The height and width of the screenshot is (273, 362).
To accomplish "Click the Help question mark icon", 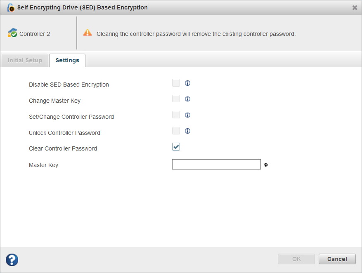I will click(12, 260).
